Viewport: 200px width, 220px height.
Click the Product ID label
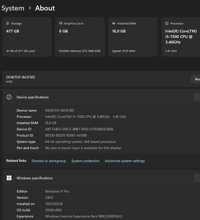click(x=25, y=135)
